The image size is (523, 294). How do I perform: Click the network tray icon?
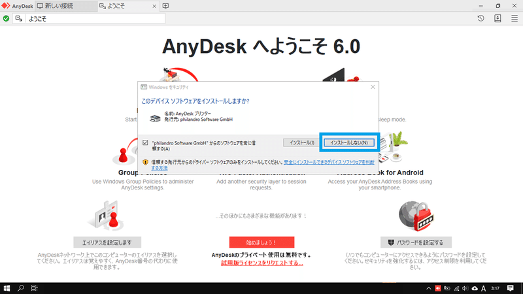click(456, 288)
